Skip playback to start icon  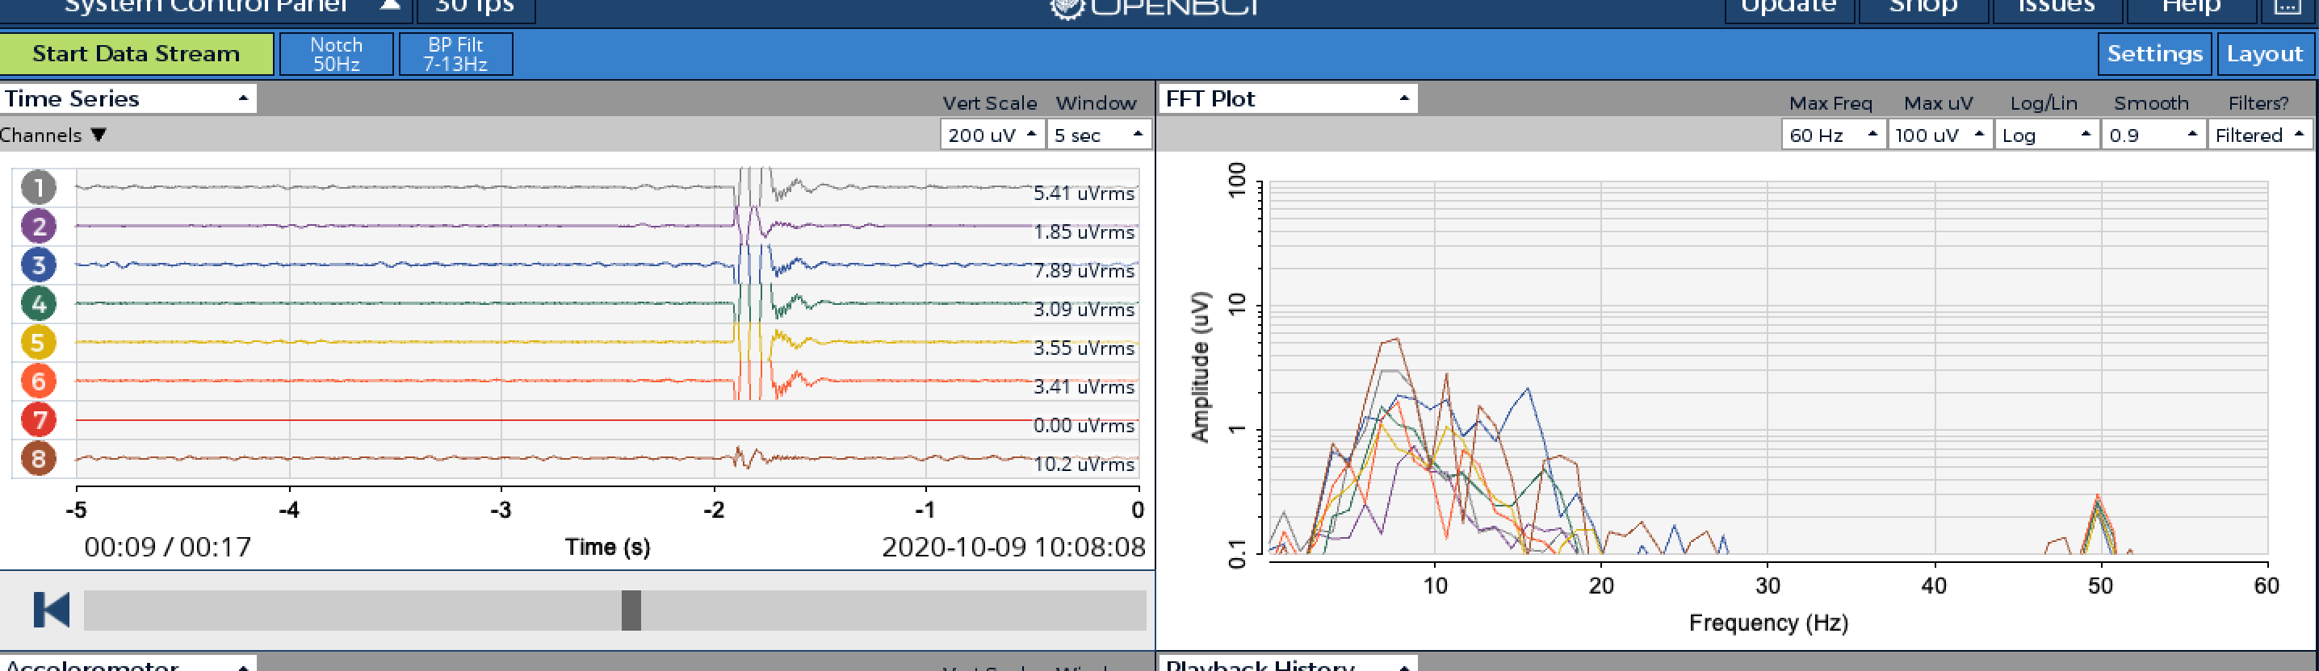click(52, 610)
